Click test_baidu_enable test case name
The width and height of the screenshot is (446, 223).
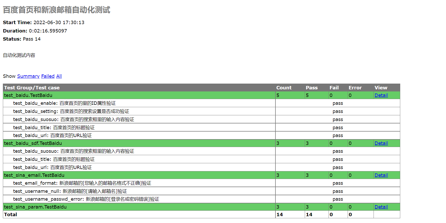[x=64, y=103]
